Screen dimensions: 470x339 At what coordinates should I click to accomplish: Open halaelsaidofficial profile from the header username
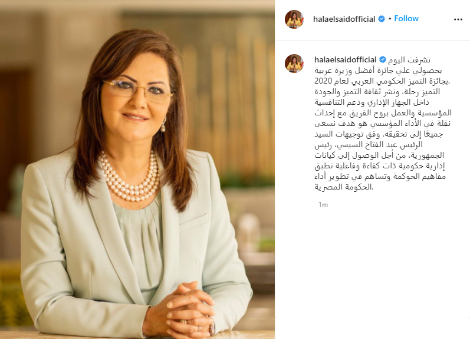344,19
